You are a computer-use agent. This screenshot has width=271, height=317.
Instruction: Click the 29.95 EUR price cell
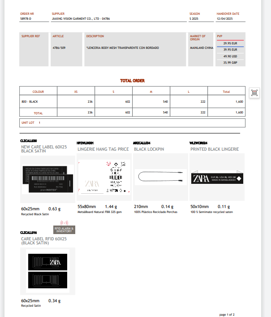click(x=230, y=43)
